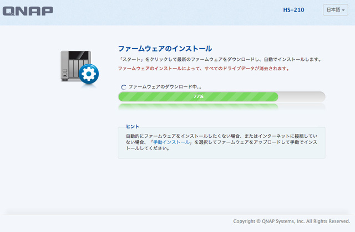Click the light blue header bar background
The height and width of the screenshot is (232, 355).
click(166, 11)
